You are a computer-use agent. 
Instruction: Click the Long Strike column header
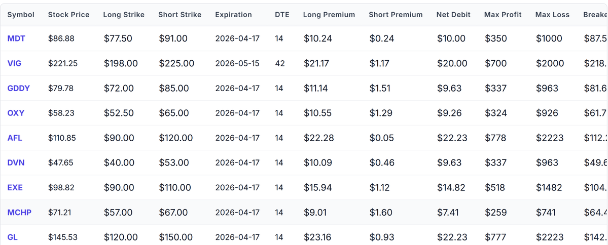coord(124,15)
